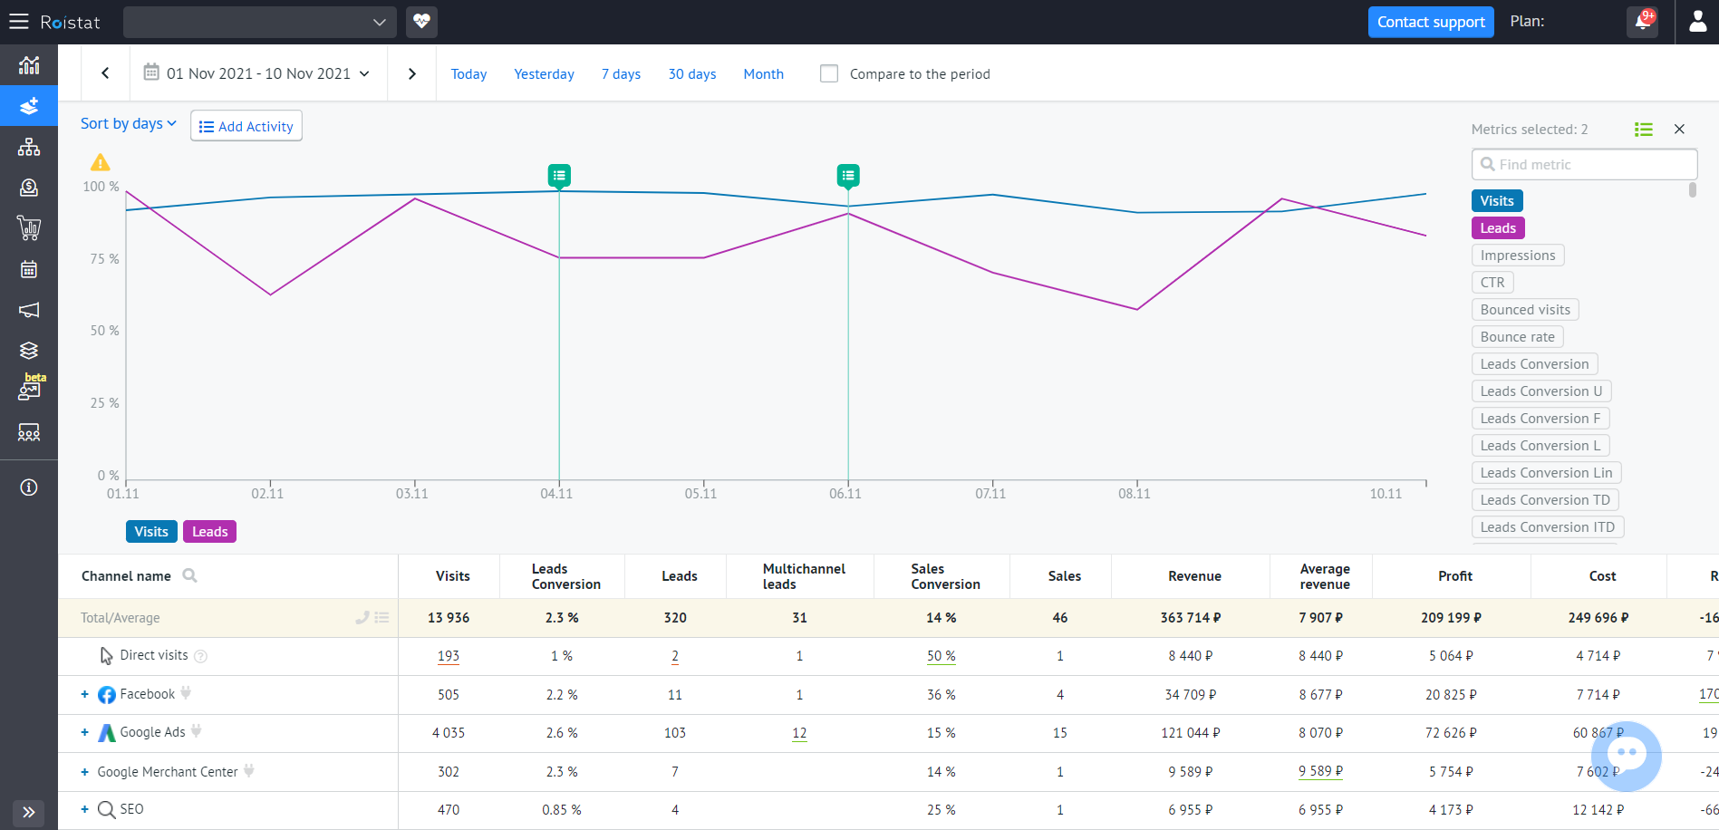Enable the Impressions metric
The width and height of the screenshot is (1719, 830).
tap(1518, 256)
